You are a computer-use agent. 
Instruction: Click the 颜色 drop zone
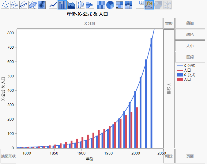pos(190,35)
